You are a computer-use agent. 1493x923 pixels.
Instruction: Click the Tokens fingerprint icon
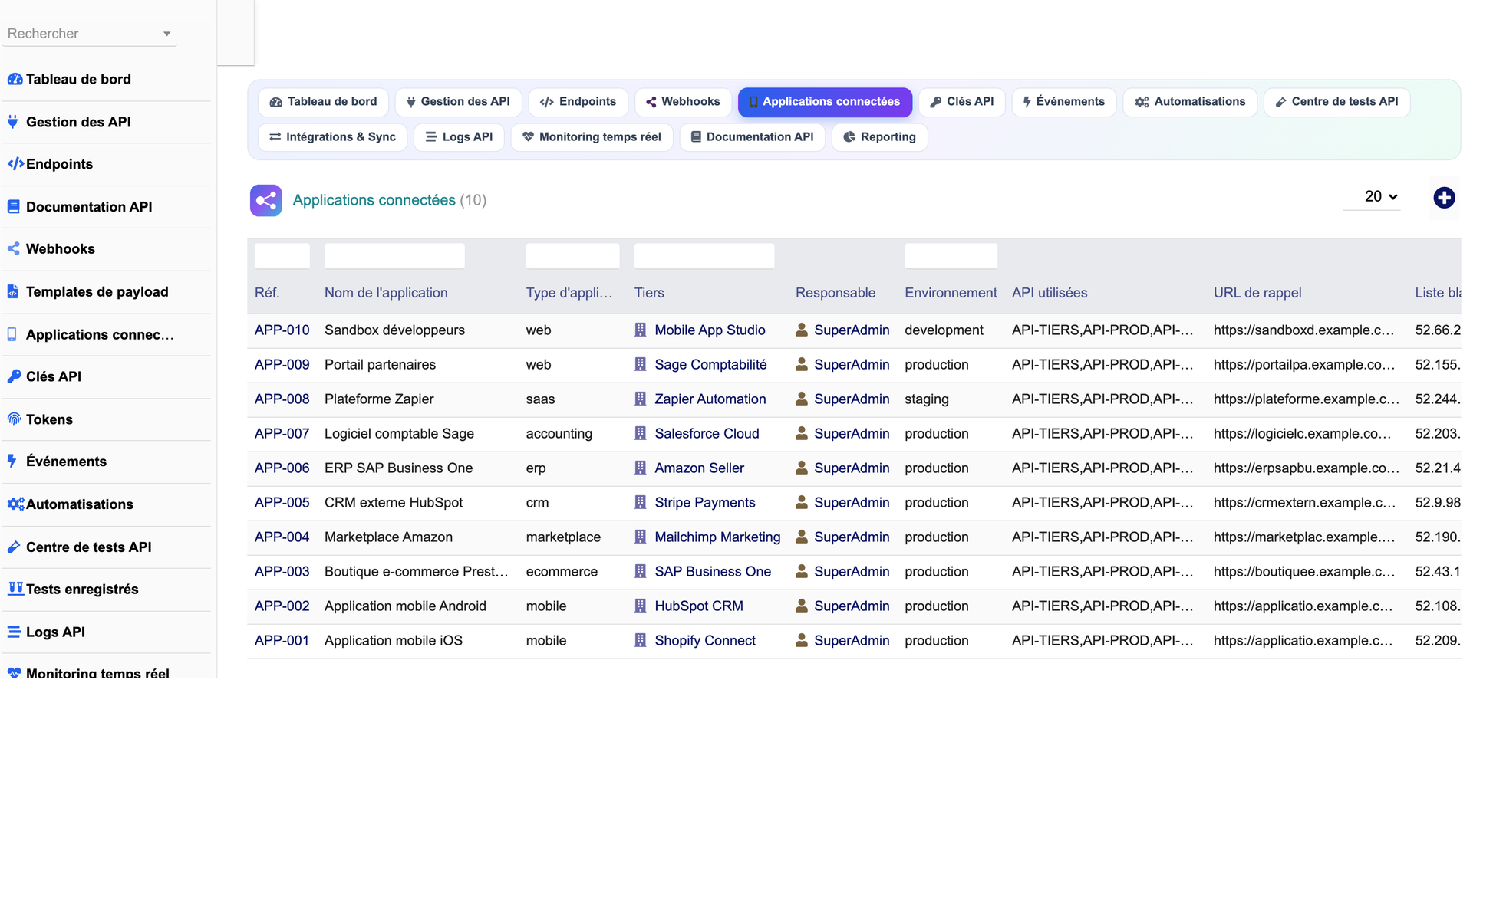tap(14, 419)
